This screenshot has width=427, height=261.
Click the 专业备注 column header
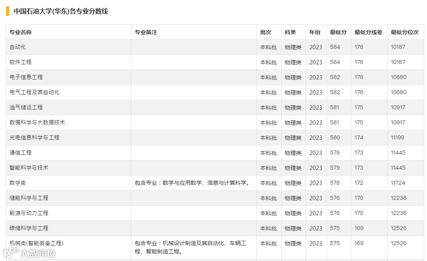(x=146, y=32)
